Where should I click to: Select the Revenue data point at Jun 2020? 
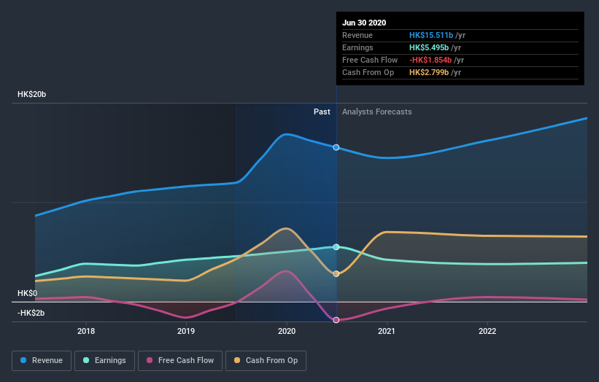coord(336,147)
